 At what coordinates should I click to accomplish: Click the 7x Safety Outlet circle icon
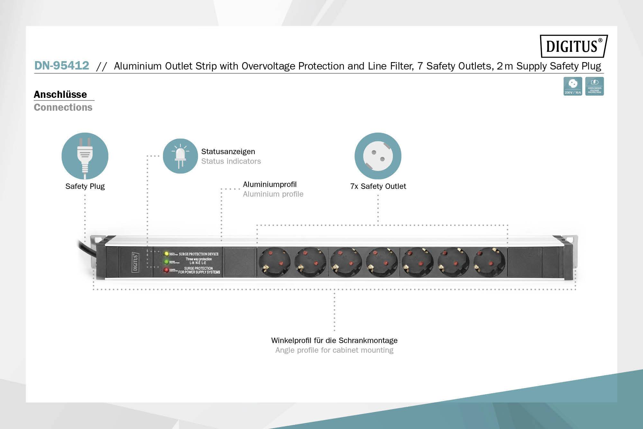378,156
